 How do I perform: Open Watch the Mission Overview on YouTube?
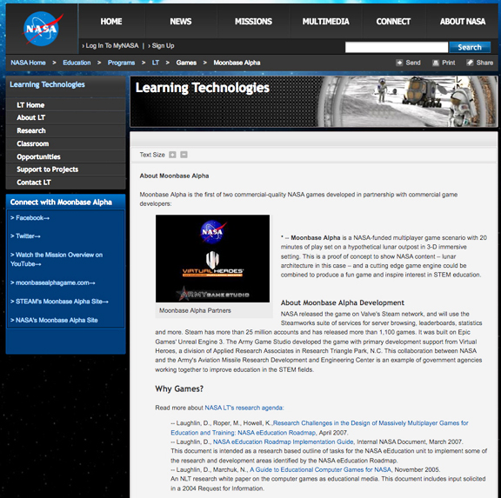pos(57,260)
